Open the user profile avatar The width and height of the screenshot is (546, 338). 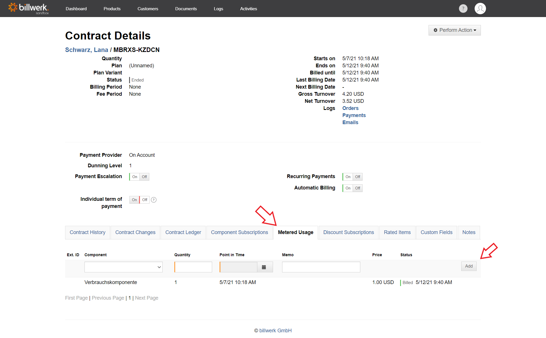480,9
